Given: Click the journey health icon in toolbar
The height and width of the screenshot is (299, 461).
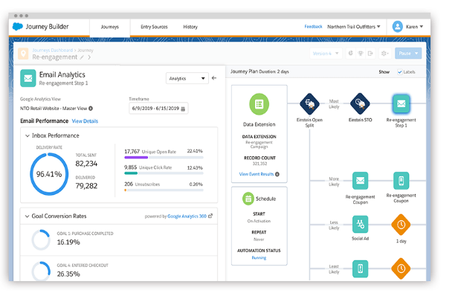Looking at the screenshot, I should coord(351,54).
